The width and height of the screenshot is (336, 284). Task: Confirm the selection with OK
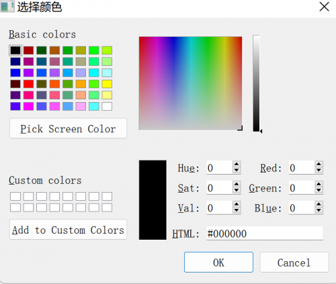click(x=218, y=263)
